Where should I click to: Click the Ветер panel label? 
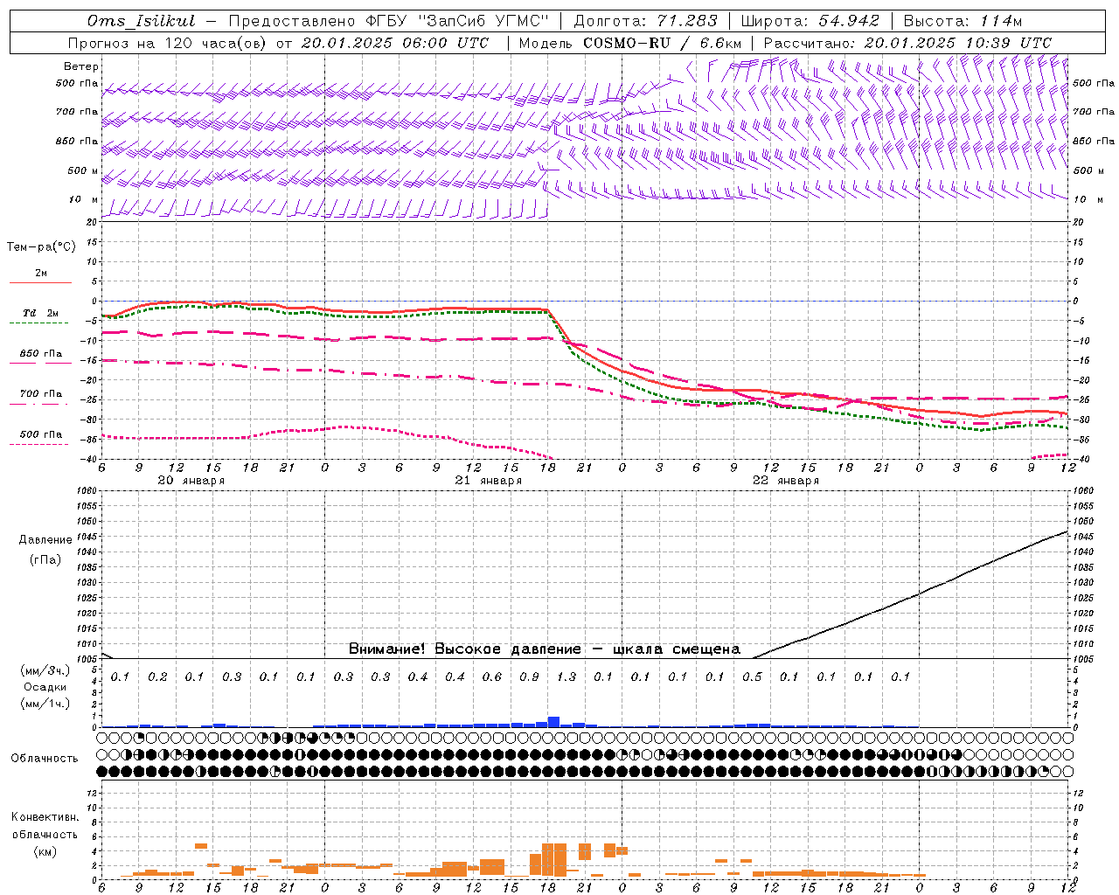81,66
